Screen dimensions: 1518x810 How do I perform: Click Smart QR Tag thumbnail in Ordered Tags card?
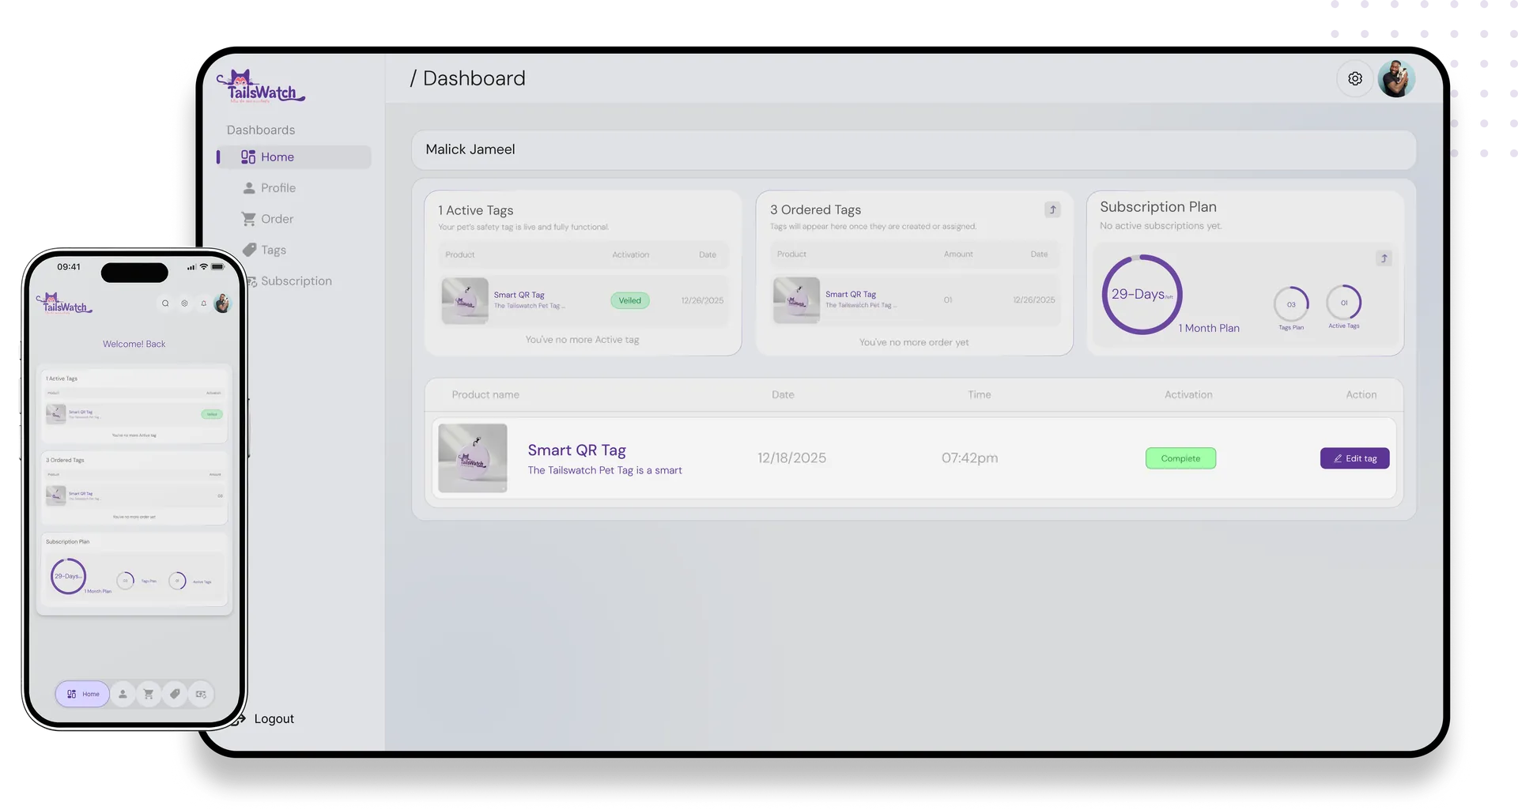click(x=796, y=300)
